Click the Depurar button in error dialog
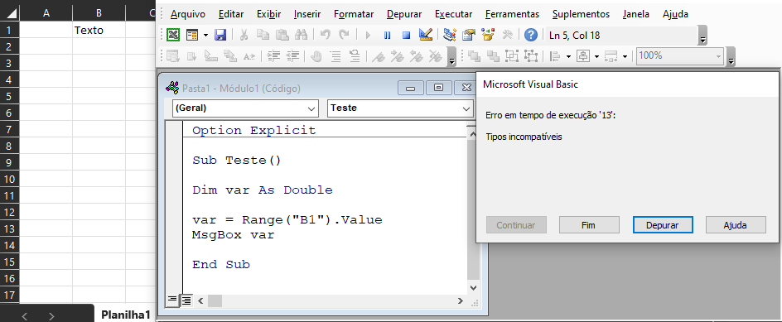Viewport: 782px width, 322px height. pyautogui.click(x=663, y=225)
